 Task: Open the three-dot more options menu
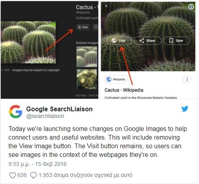point(187,79)
